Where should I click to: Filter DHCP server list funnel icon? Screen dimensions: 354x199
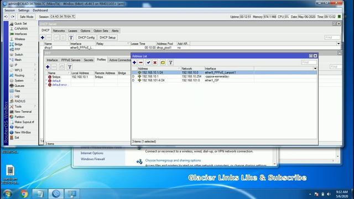pos(71,38)
